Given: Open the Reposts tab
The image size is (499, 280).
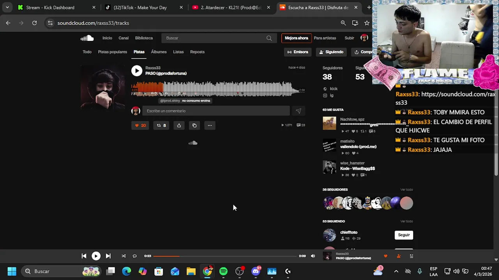Looking at the screenshot, I should tap(197, 52).
